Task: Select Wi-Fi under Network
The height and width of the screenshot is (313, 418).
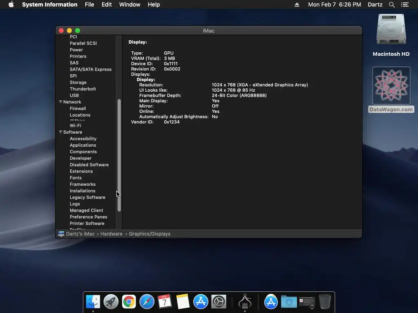Action: pos(76,126)
